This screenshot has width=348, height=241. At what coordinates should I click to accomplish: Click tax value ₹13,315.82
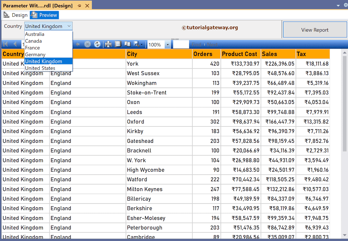[x=316, y=122]
